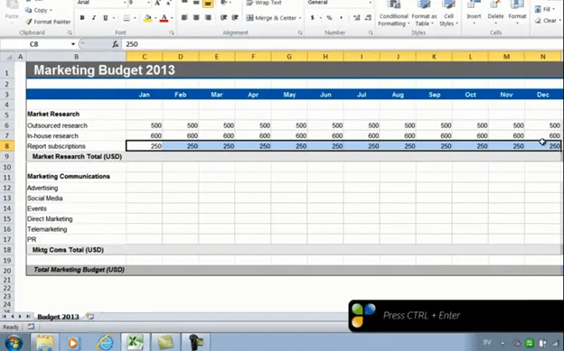The height and width of the screenshot is (351, 564).
Task: Click Decrease Indent icon
Action: coord(224,18)
